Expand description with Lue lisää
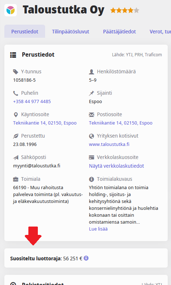 pos(98,229)
